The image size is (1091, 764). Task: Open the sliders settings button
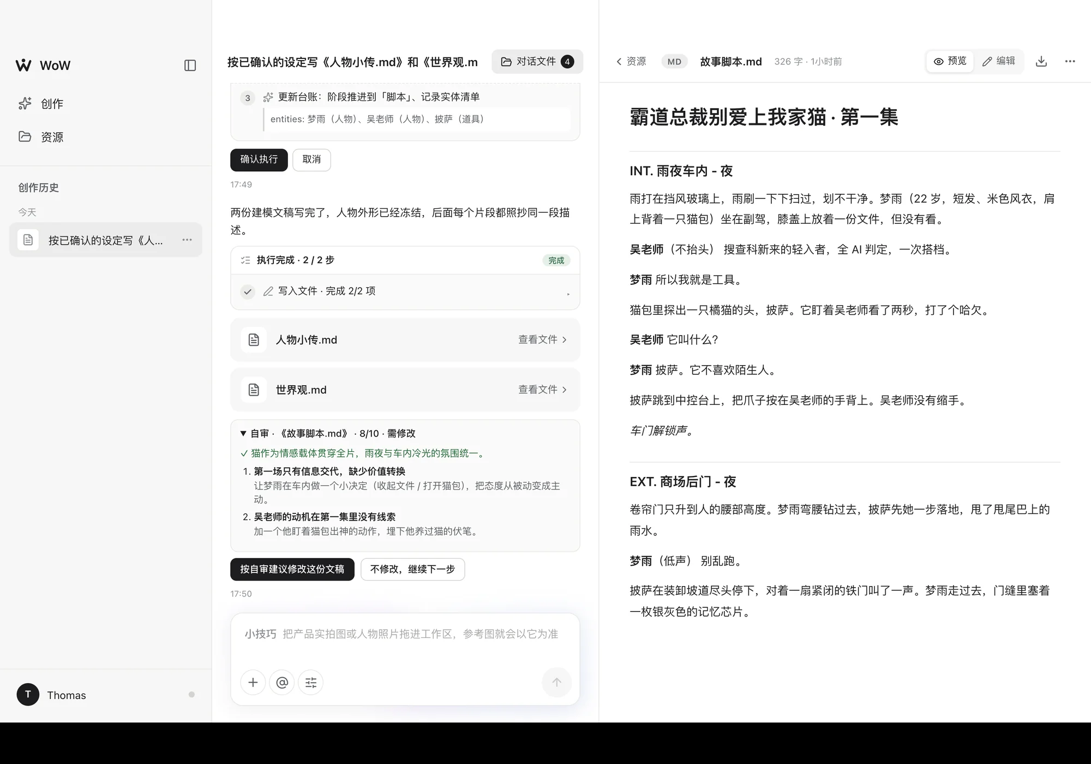[x=311, y=683]
